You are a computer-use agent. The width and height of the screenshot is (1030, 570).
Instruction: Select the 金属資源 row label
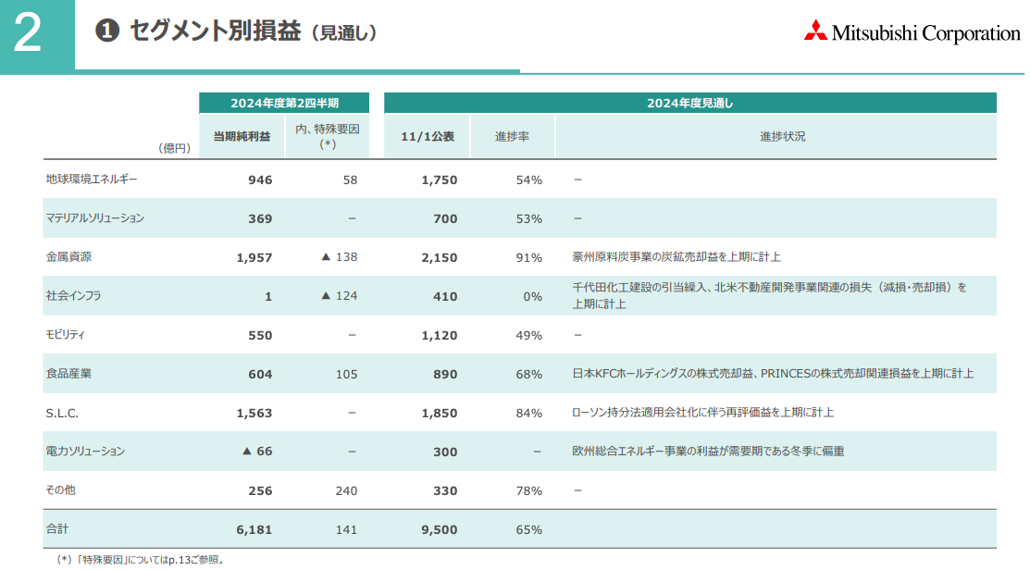[68, 256]
